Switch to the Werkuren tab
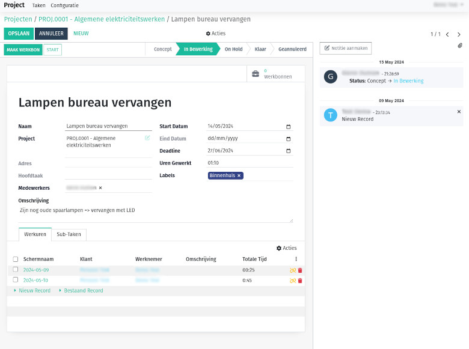 (35, 234)
